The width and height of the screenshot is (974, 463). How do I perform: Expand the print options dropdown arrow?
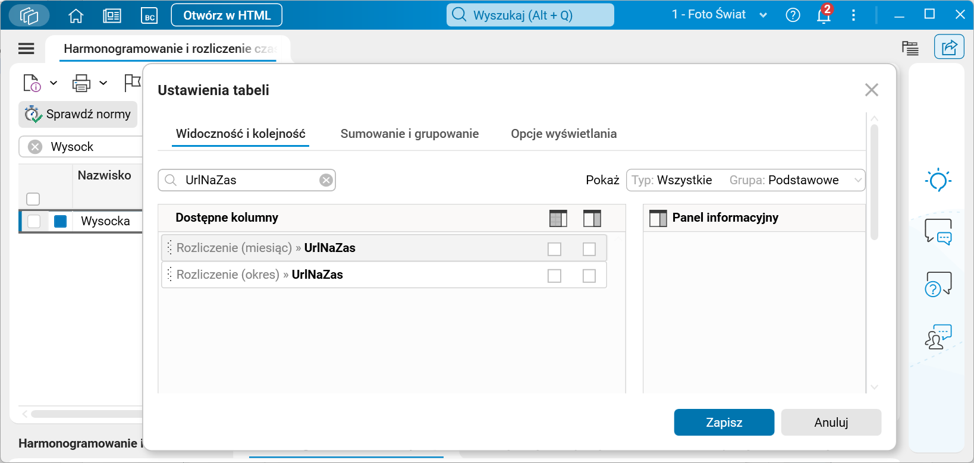coord(103,83)
